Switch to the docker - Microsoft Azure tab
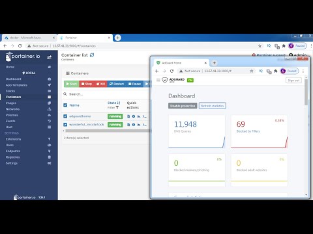 coord(29,38)
